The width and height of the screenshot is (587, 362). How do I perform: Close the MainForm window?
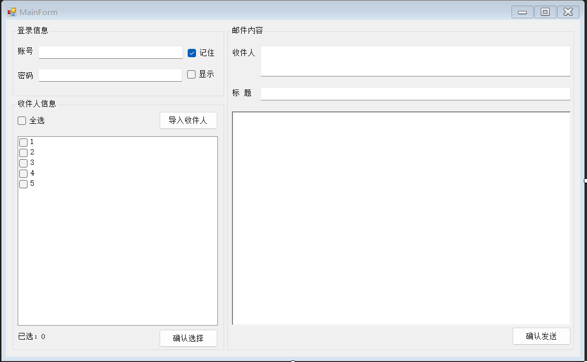pos(568,12)
